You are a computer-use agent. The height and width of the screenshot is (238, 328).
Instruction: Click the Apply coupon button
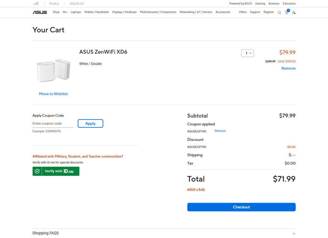90,123
